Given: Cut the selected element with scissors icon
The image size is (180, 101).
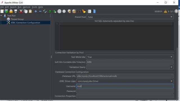Looking at the screenshot, I should tap(21, 11).
